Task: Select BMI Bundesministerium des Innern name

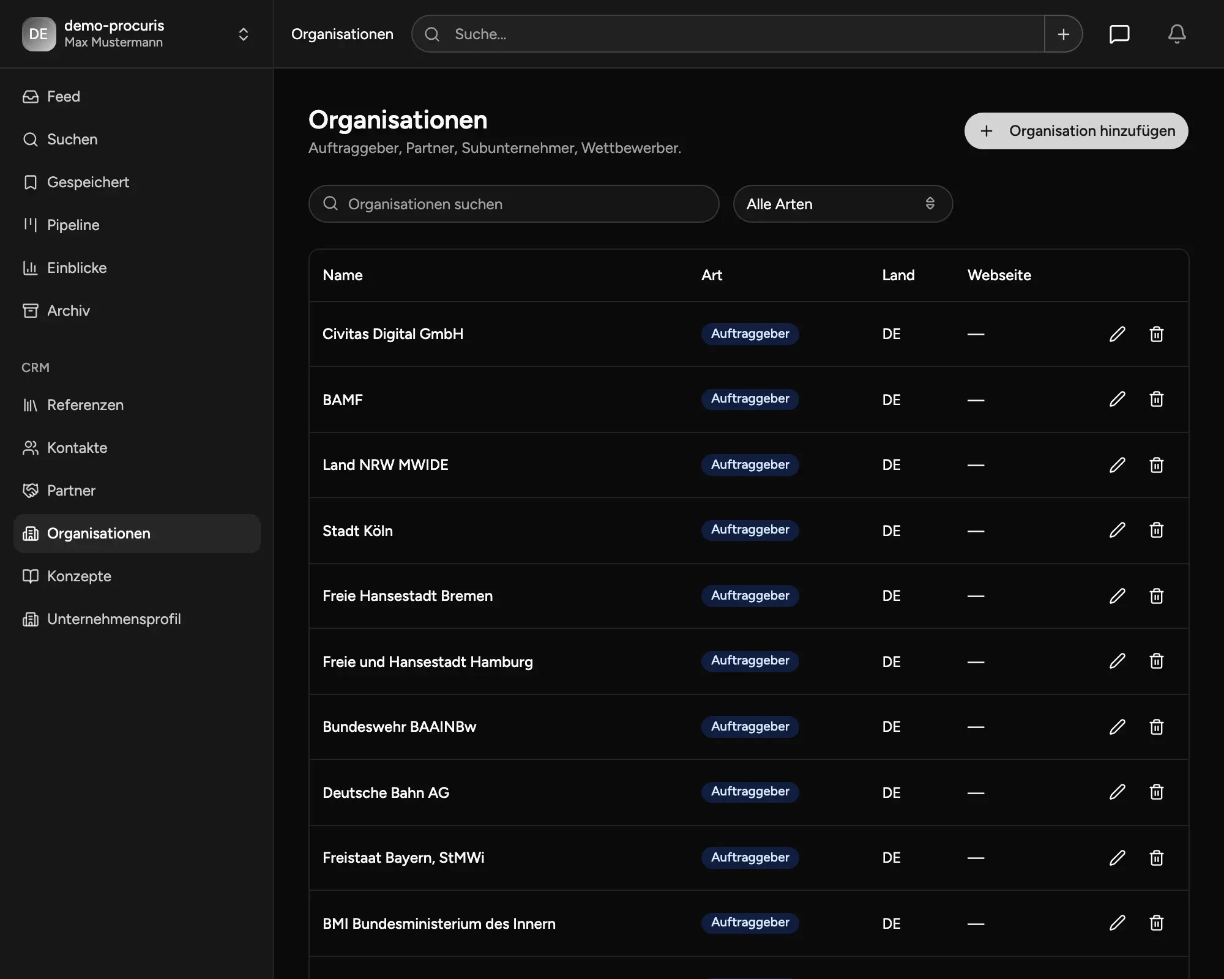Action: pyautogui.click(x=439, y=923)
